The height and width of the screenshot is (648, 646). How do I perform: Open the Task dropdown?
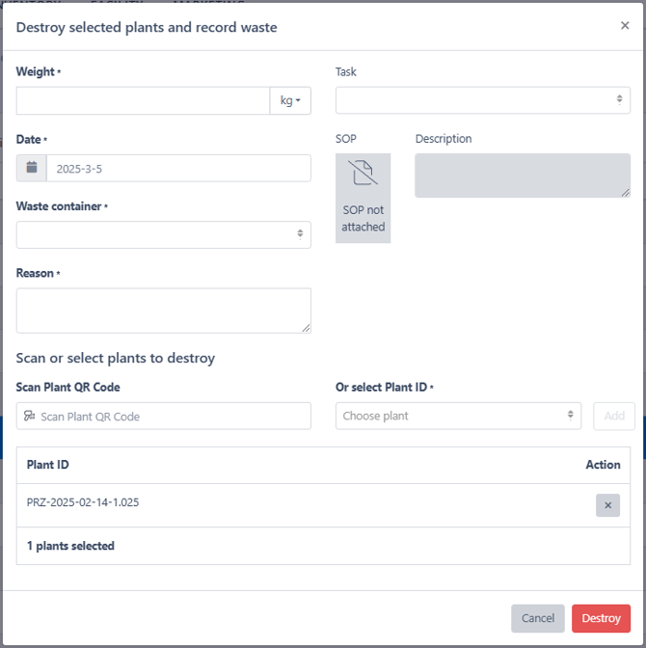[482, 100]
